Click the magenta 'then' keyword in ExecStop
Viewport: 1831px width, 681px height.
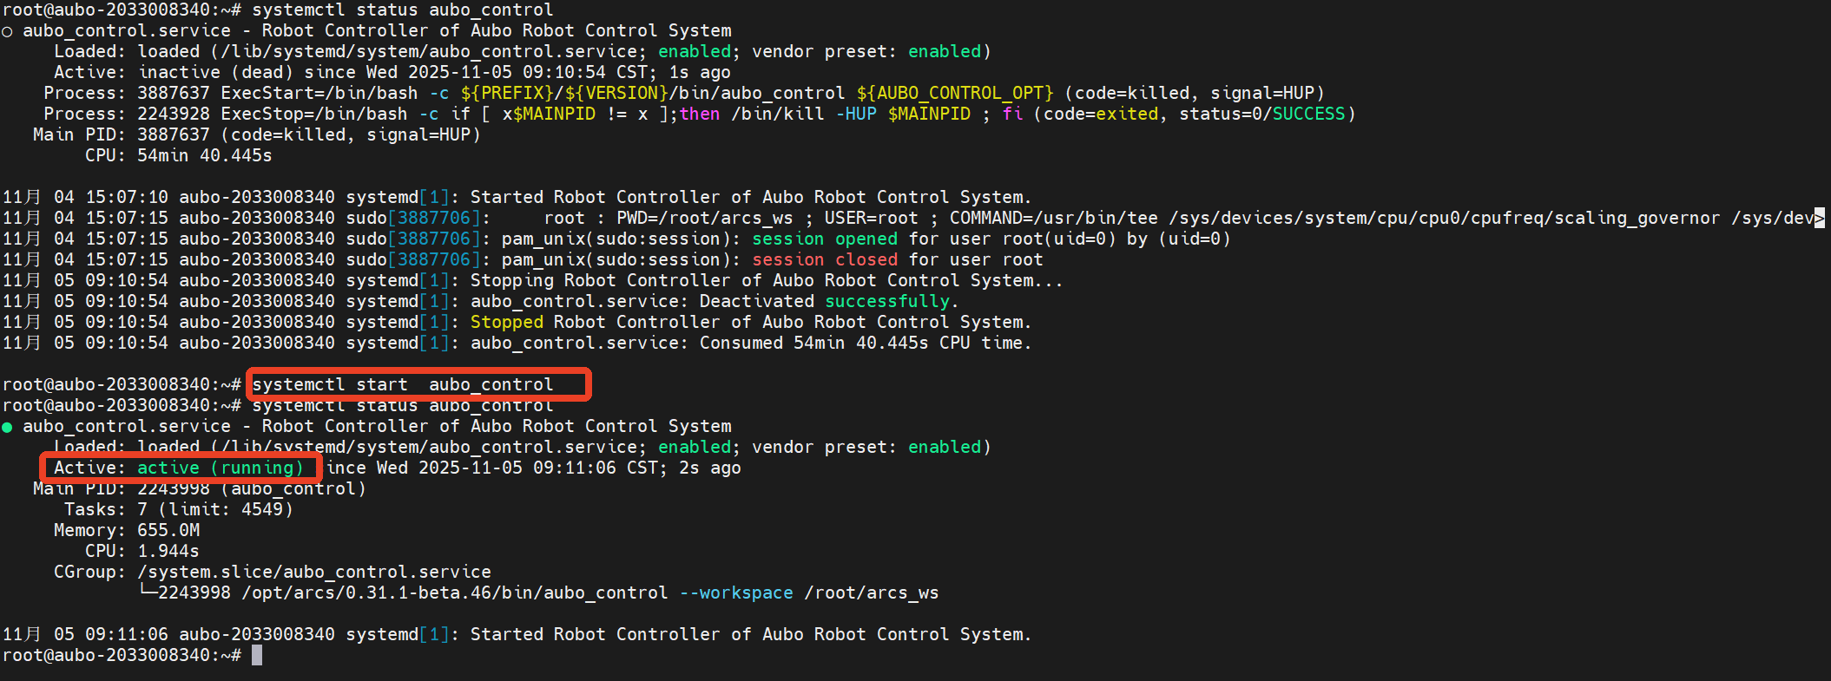[700, 115]
